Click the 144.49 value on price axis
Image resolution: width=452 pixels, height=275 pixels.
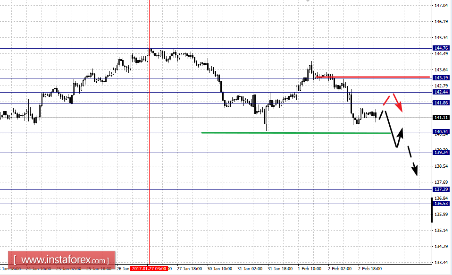(441, 54)
